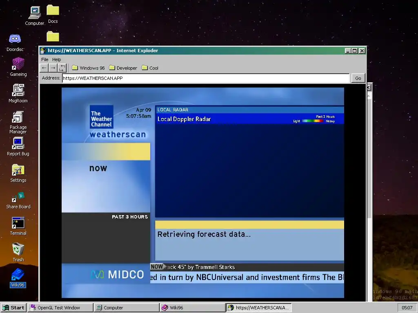Screen dimensions: 418x313
Task: Click the Retrieving forecast data text
Action: click(x=204, y=234)
